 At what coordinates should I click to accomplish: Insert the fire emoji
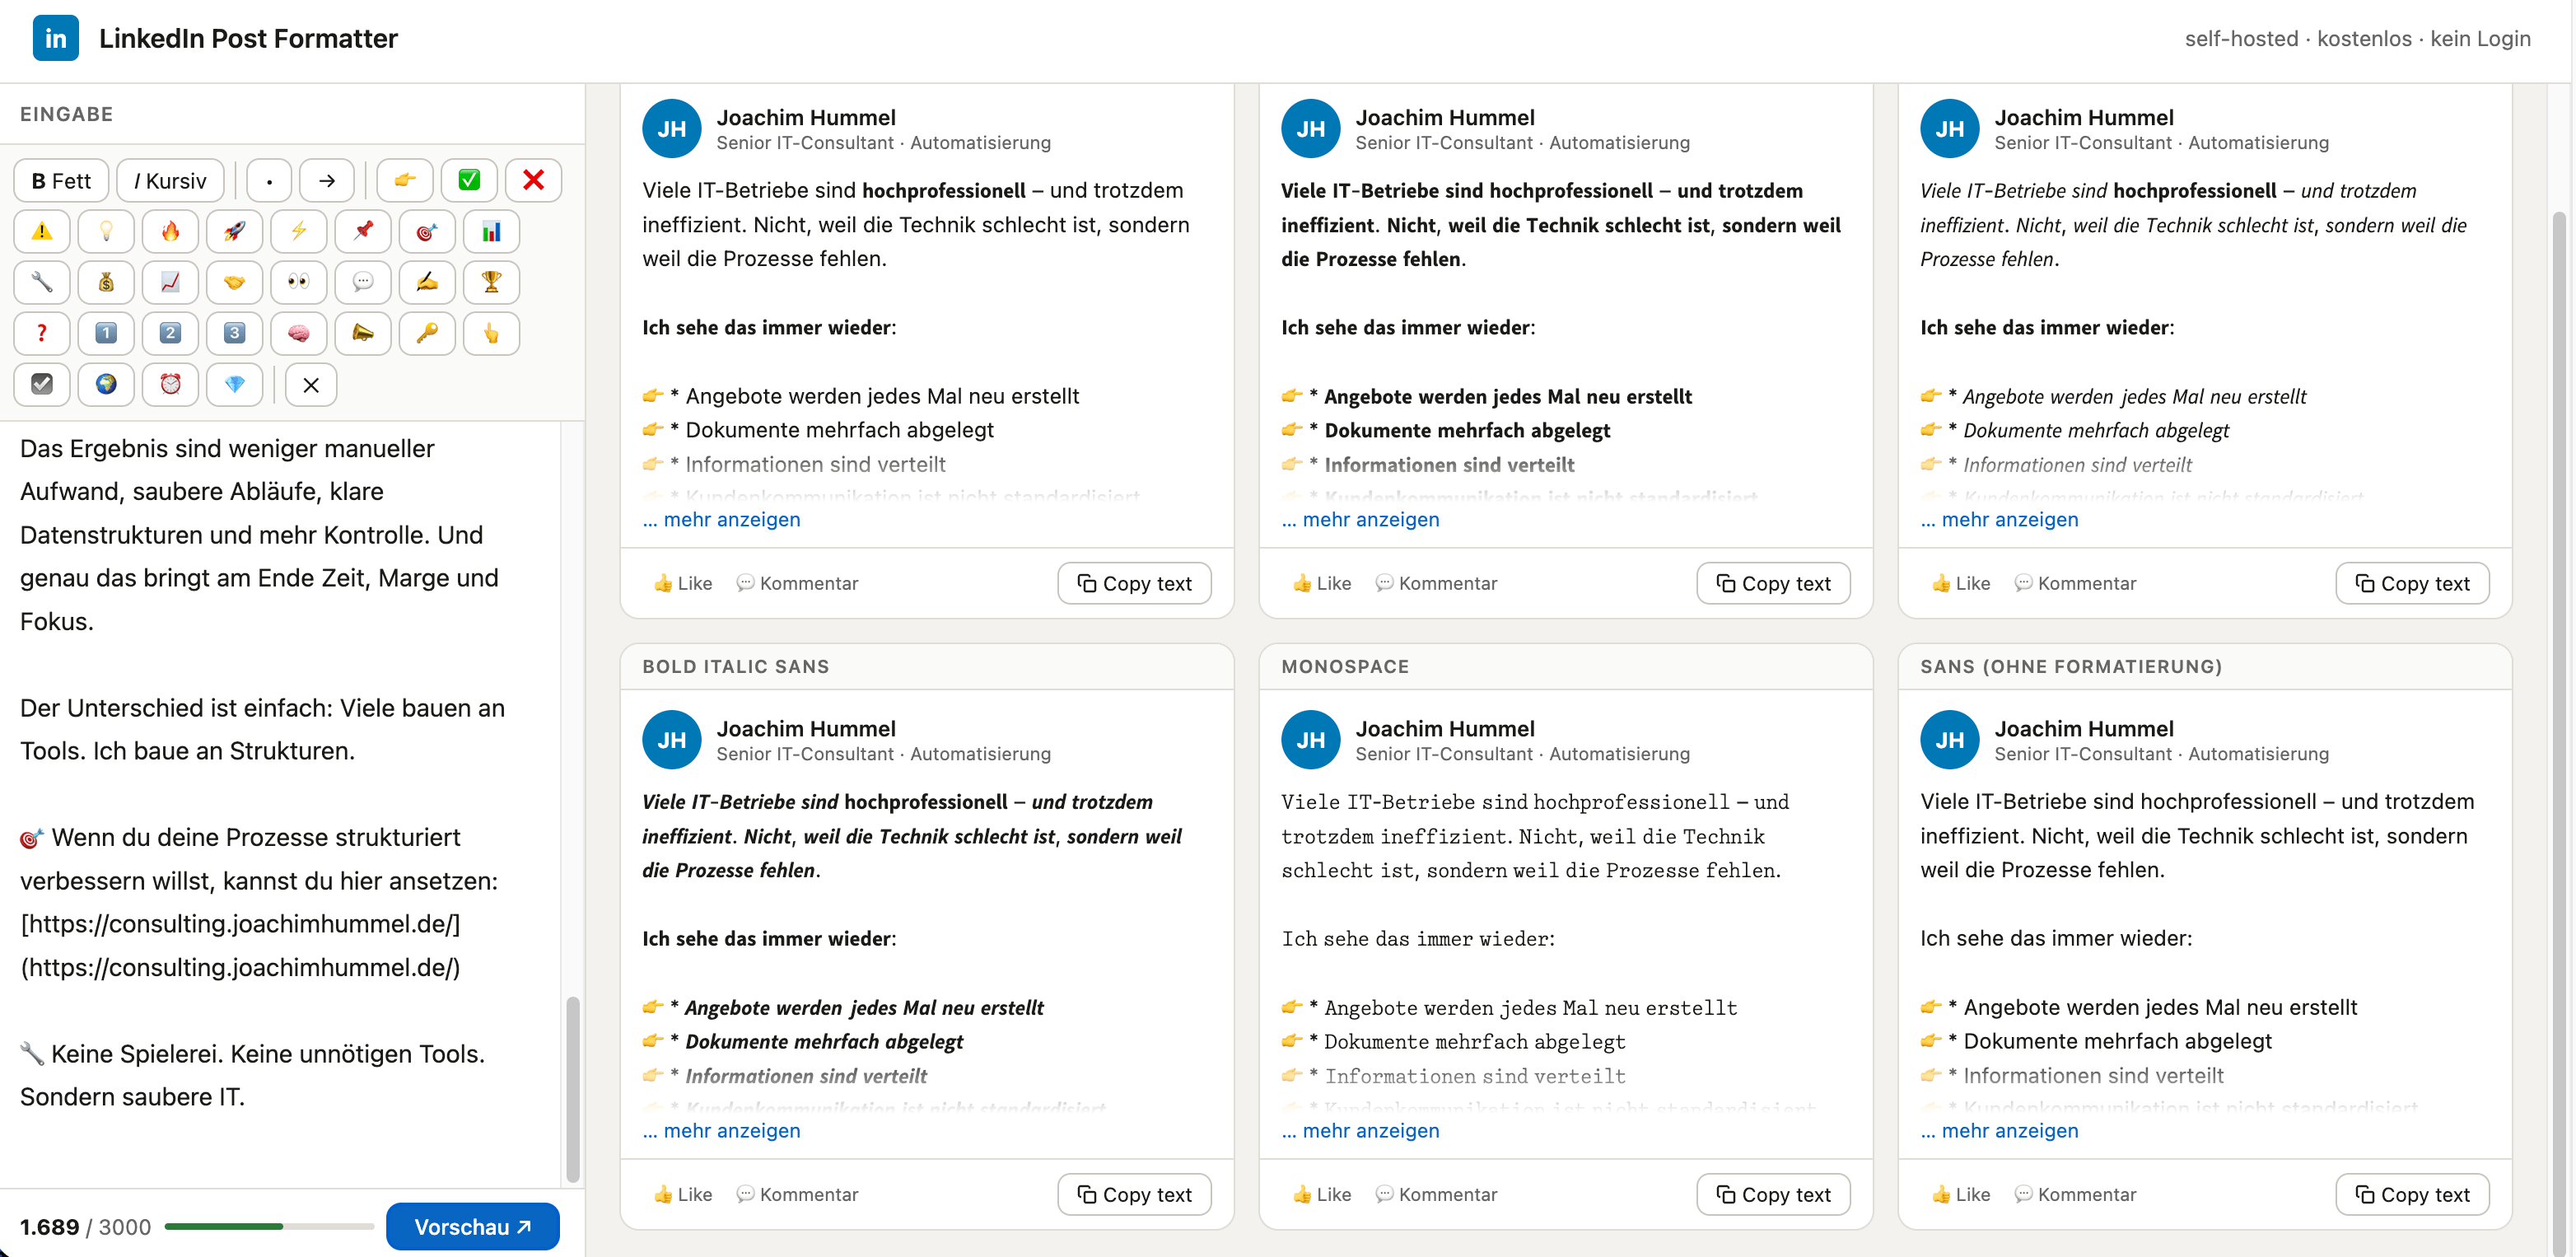(x=170, y=232)
